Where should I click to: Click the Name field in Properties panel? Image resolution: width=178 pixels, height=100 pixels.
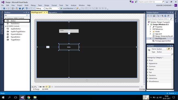click(x=162, y=49)
